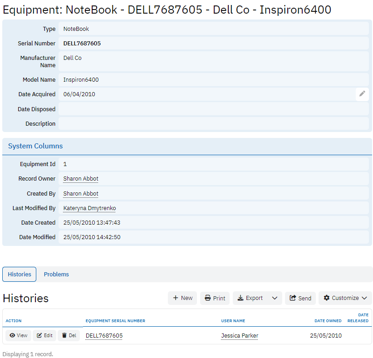Viewport: 373px width, 358px height.
Task: Click the Created By Sharon Abbot link
Action: click(x=81, y=194)
